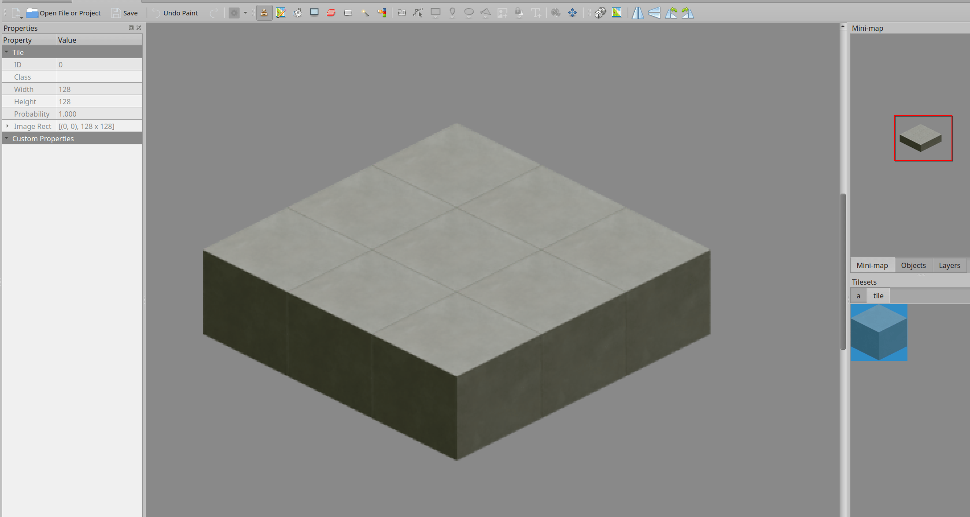
Task: Switch to the Objects tab
Action: click(913, 265)
